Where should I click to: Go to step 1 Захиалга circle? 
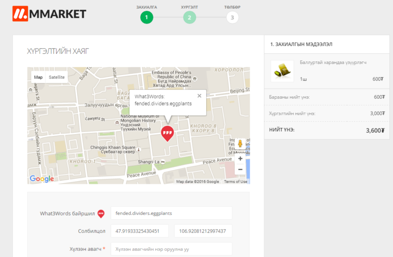147,17
